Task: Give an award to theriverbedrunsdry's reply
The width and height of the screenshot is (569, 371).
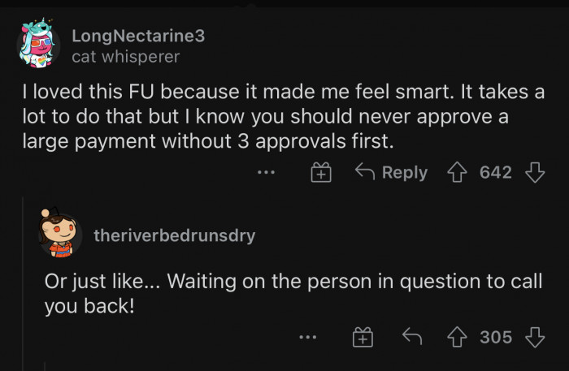Action: 361,337
